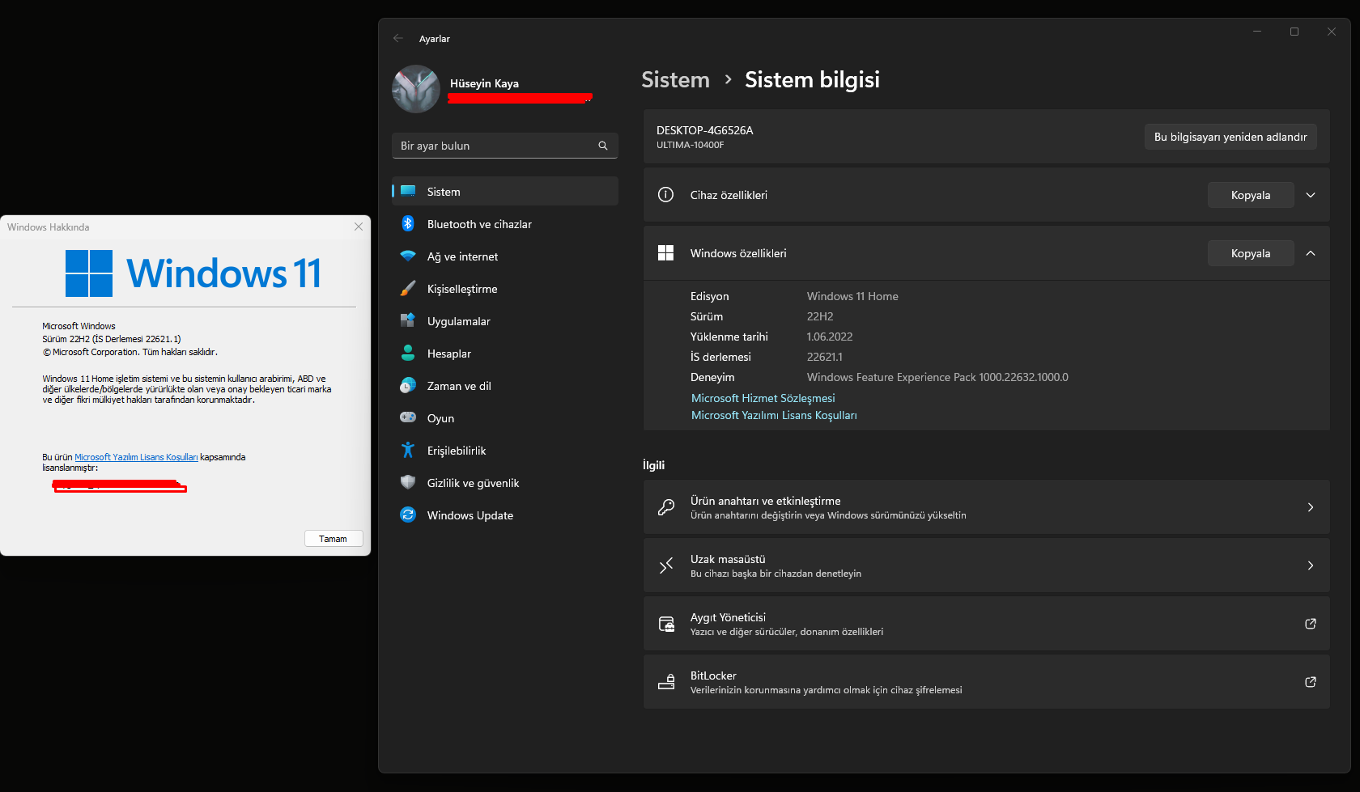1360x792 pixels.
Task: Click the paintbrush Kişiselleştirme icon
Action: click(x=408, y=288)
